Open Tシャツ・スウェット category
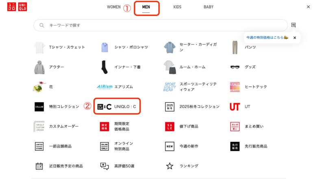 tap(67, 47)
